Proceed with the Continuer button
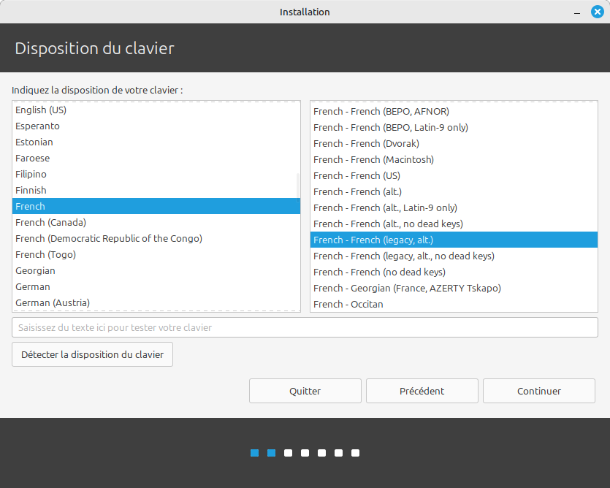Image resolution: width=610 pixels, height=488 pixels. [539, 391]
